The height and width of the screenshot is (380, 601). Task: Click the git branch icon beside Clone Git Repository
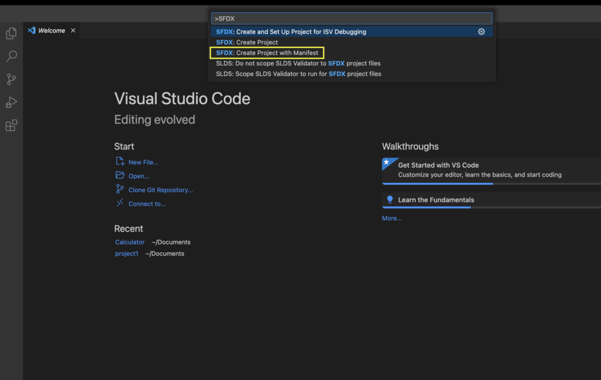tap(120, 189)
